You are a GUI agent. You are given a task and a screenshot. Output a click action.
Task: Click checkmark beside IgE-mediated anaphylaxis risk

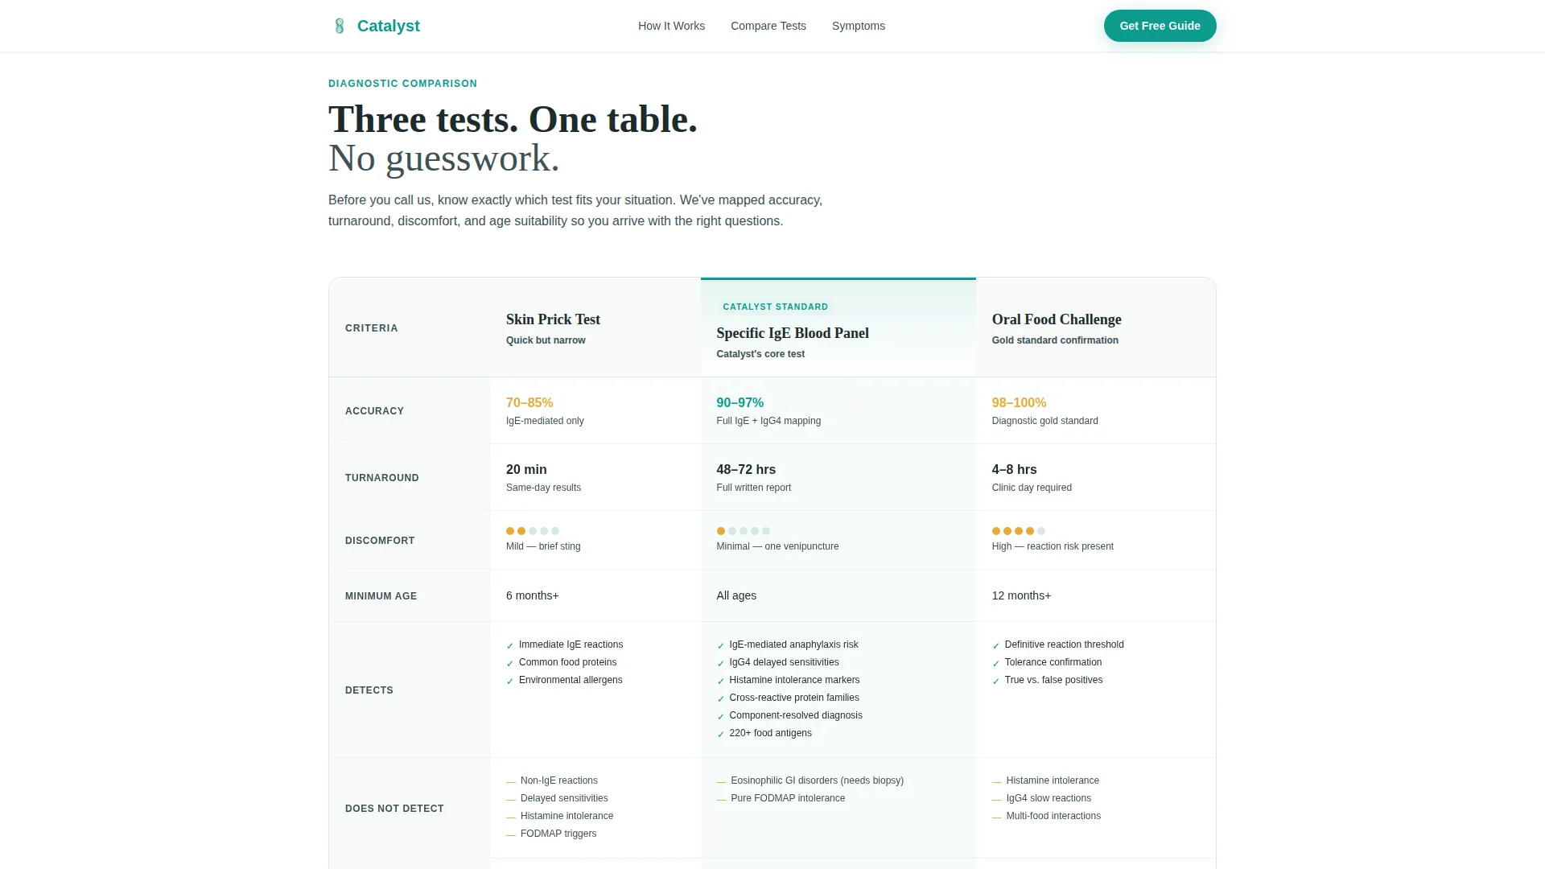click(720, 645)
